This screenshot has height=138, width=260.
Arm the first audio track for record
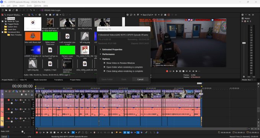coord(9,100)
